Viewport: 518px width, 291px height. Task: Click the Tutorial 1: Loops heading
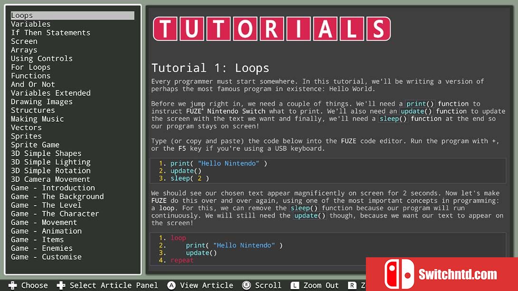(210, 68)
